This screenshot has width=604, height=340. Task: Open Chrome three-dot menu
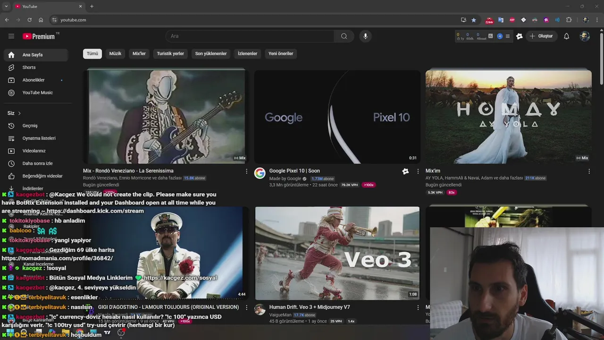[x=597, y=20]
